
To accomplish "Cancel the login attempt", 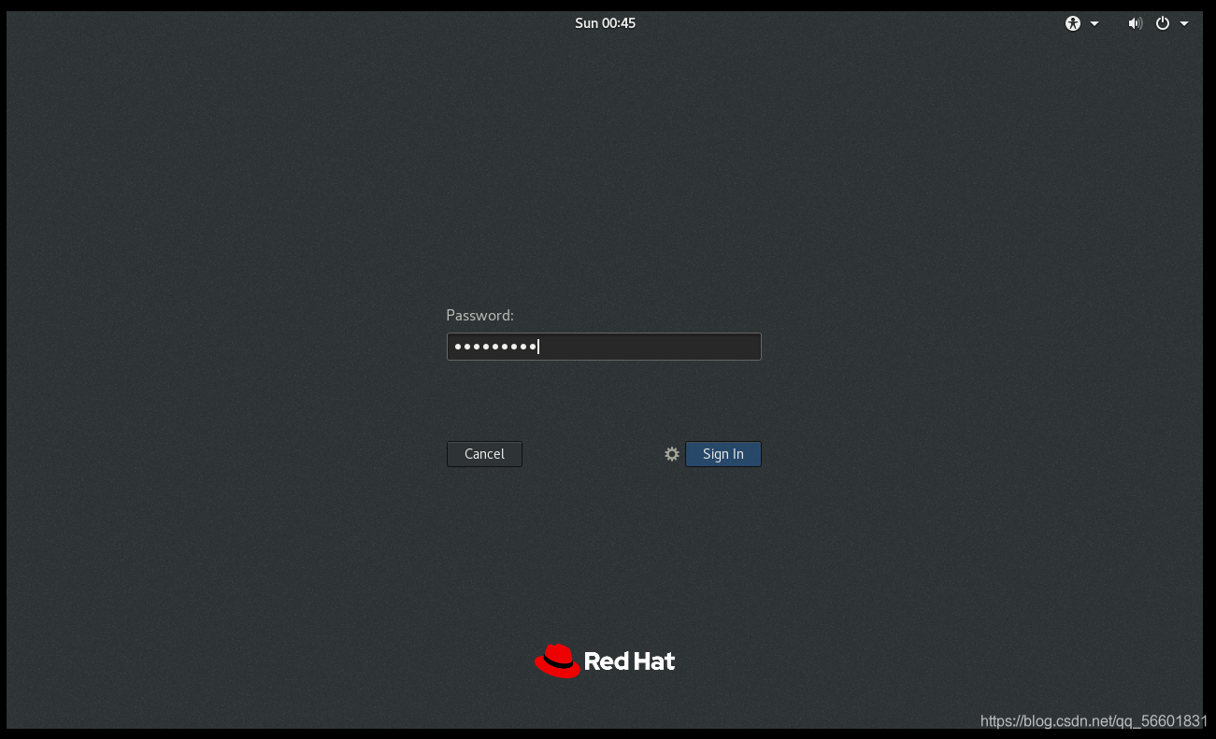I will point(484,454).
